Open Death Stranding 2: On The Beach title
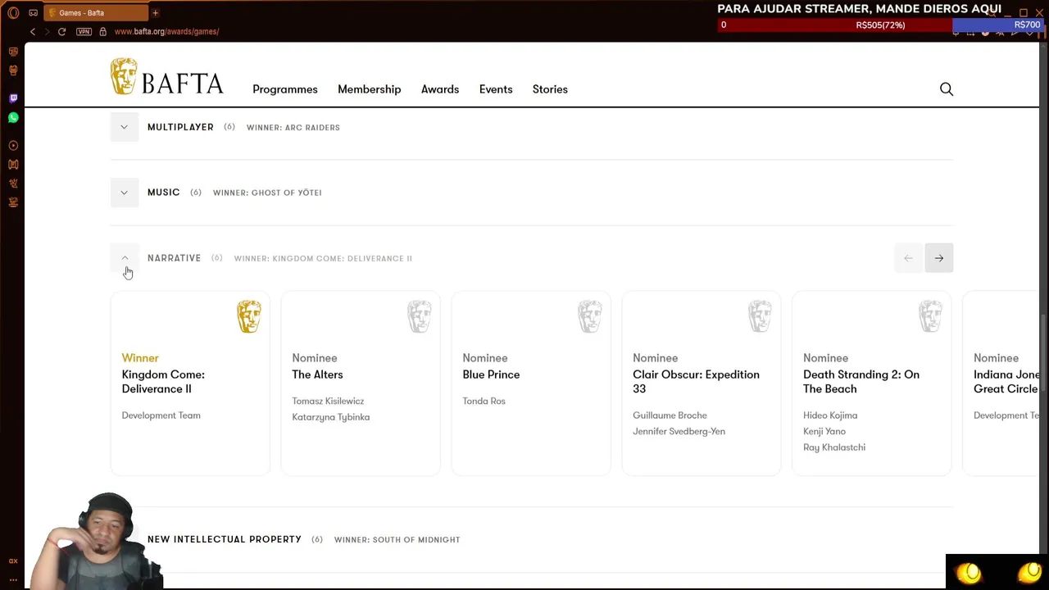Viewport: 1049px width, 590px height. click(x=861, y=382)
